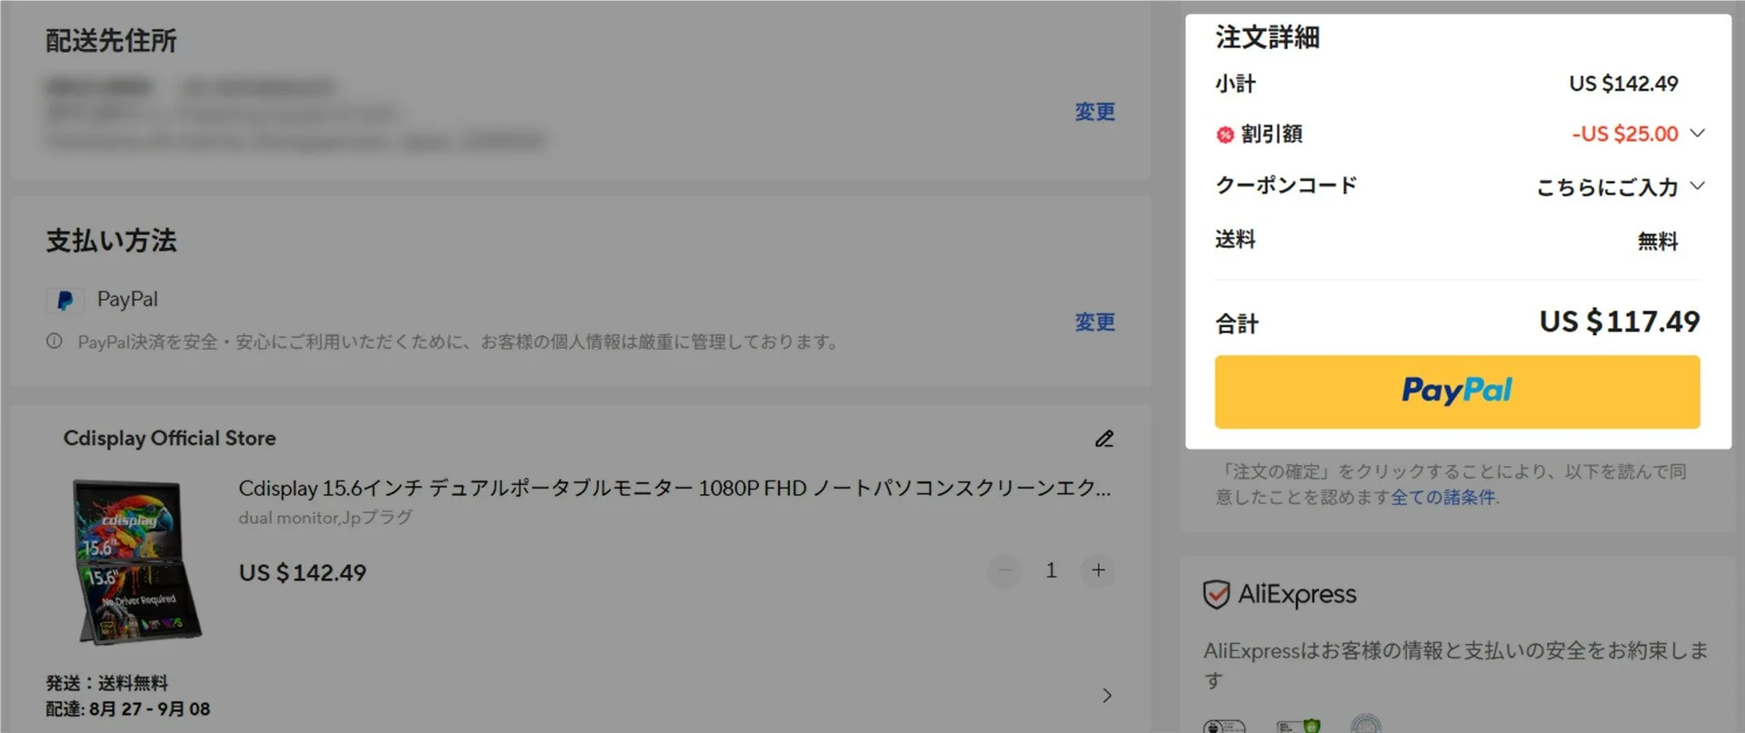1745x733 pixels.
Task: Open shipping options via the right chevron
Action: 1107,696
